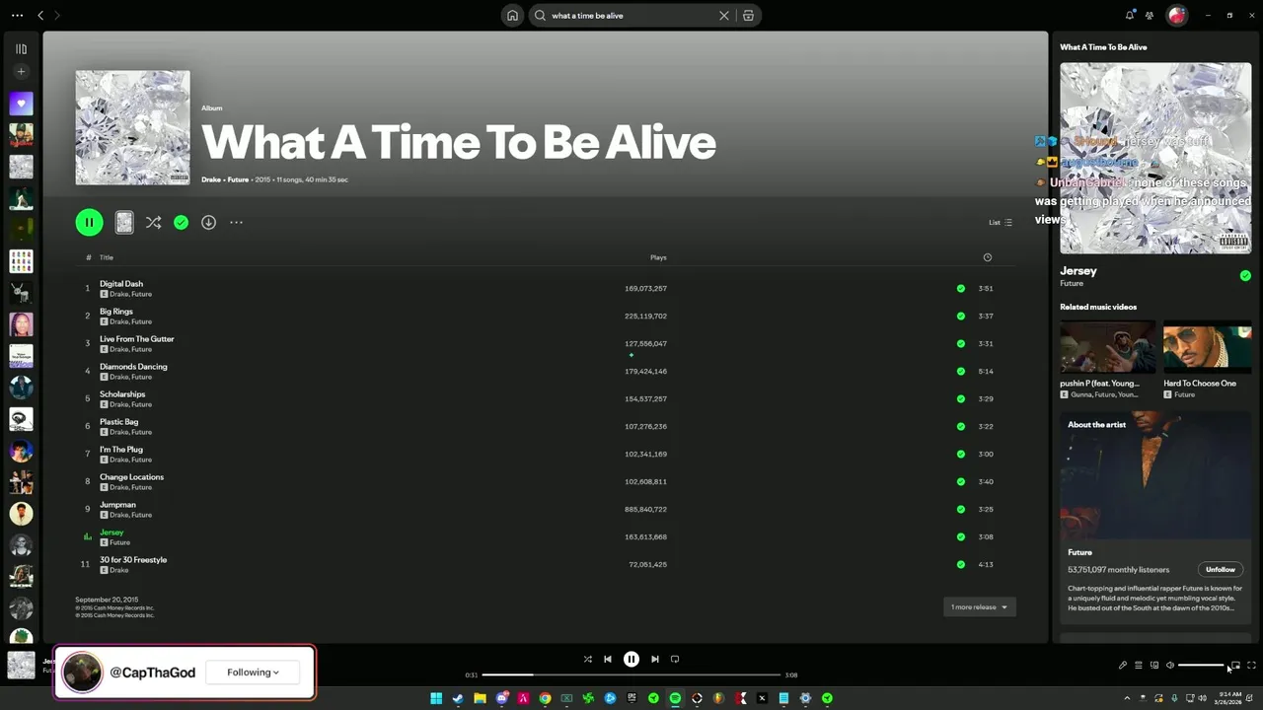Click into the search input field
Image resolution: width=1263 pixels, height=710 pixels.
(x=631, y=16)
